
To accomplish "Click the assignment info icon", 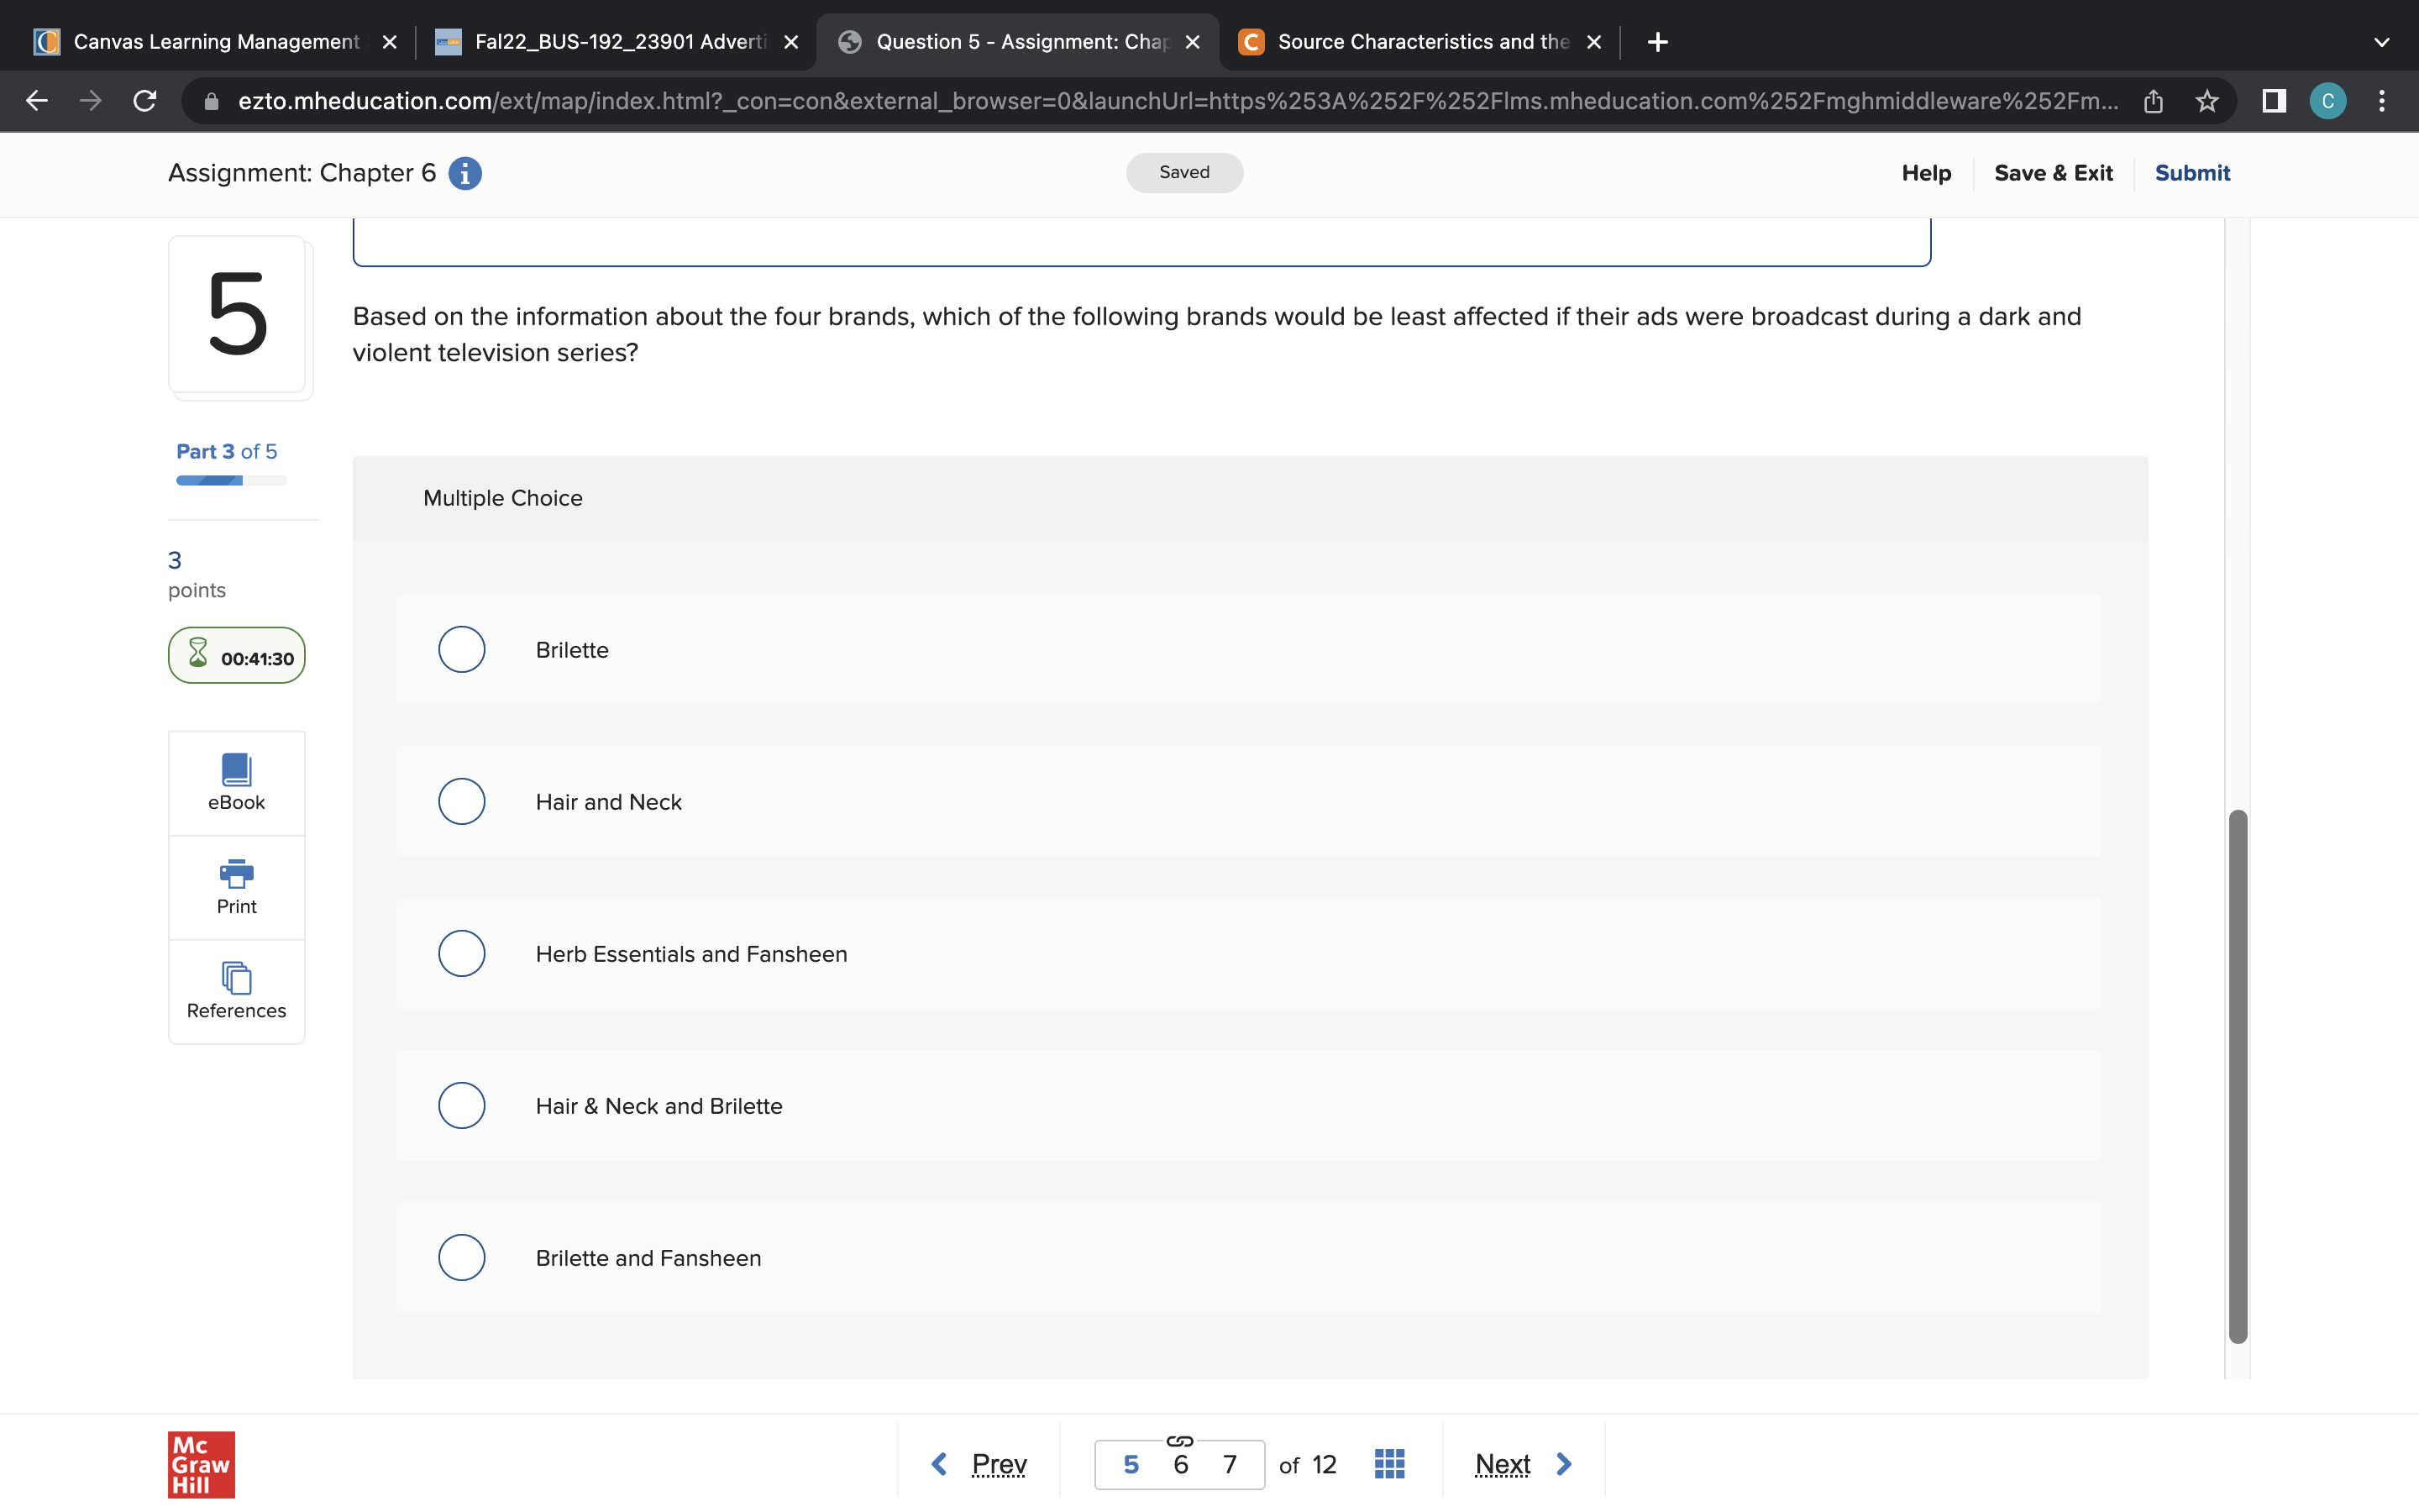I will (464, 173).
